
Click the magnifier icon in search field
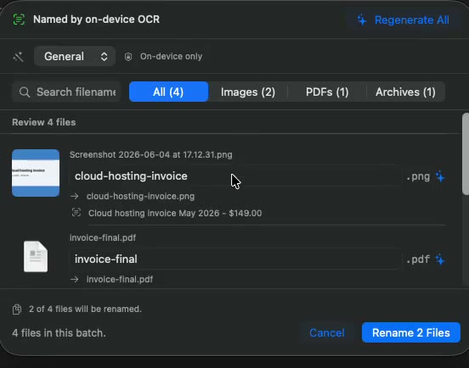pyautogui.click(x=25, y=92)
